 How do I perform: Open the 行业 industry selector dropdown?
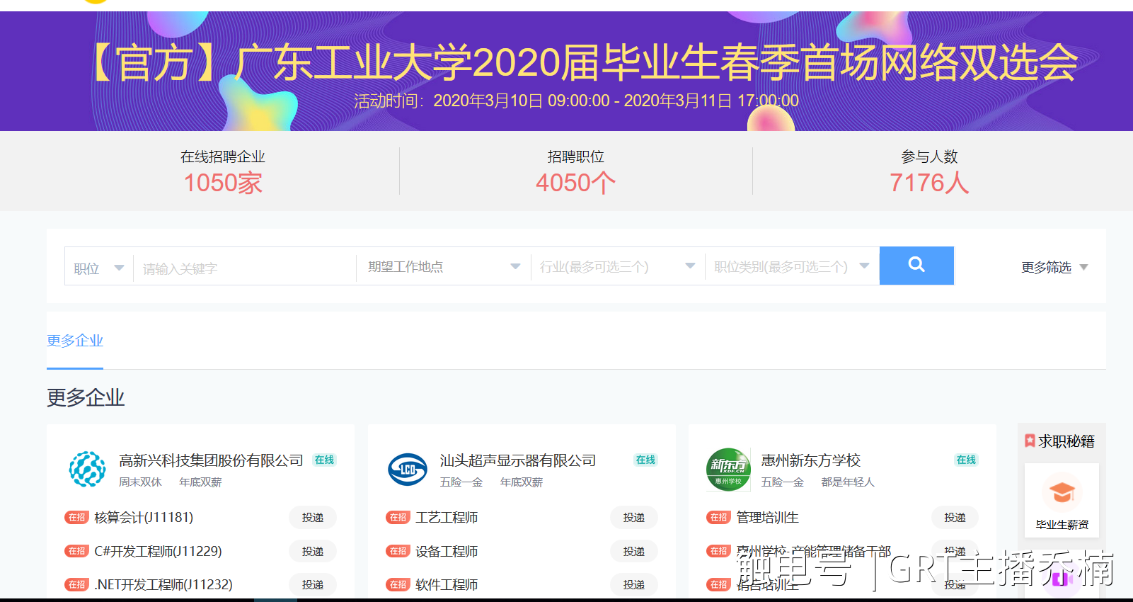pos(617,266)
